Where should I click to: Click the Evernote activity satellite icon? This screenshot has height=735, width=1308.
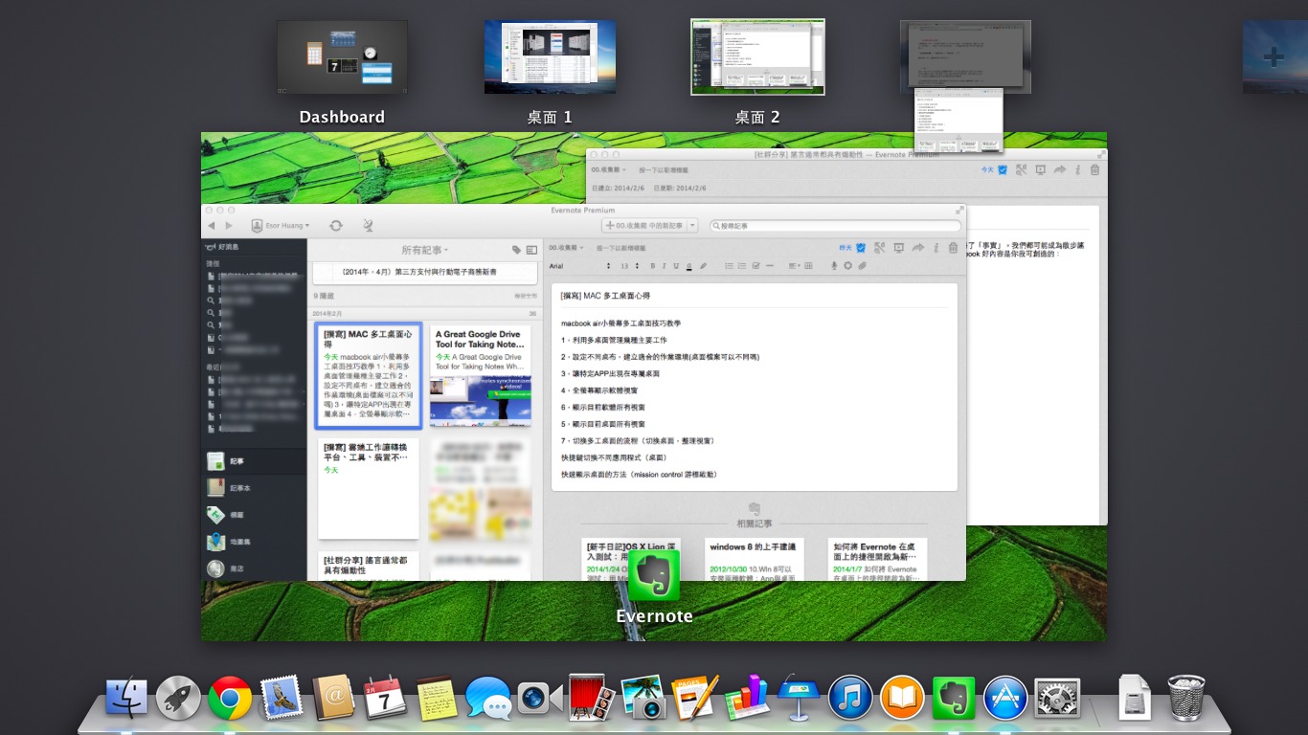click(369, 226)
